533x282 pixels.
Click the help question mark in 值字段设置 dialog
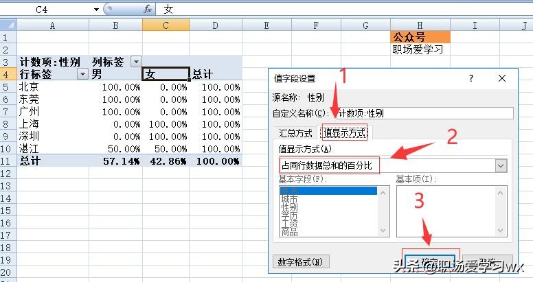tap(470, 78)
